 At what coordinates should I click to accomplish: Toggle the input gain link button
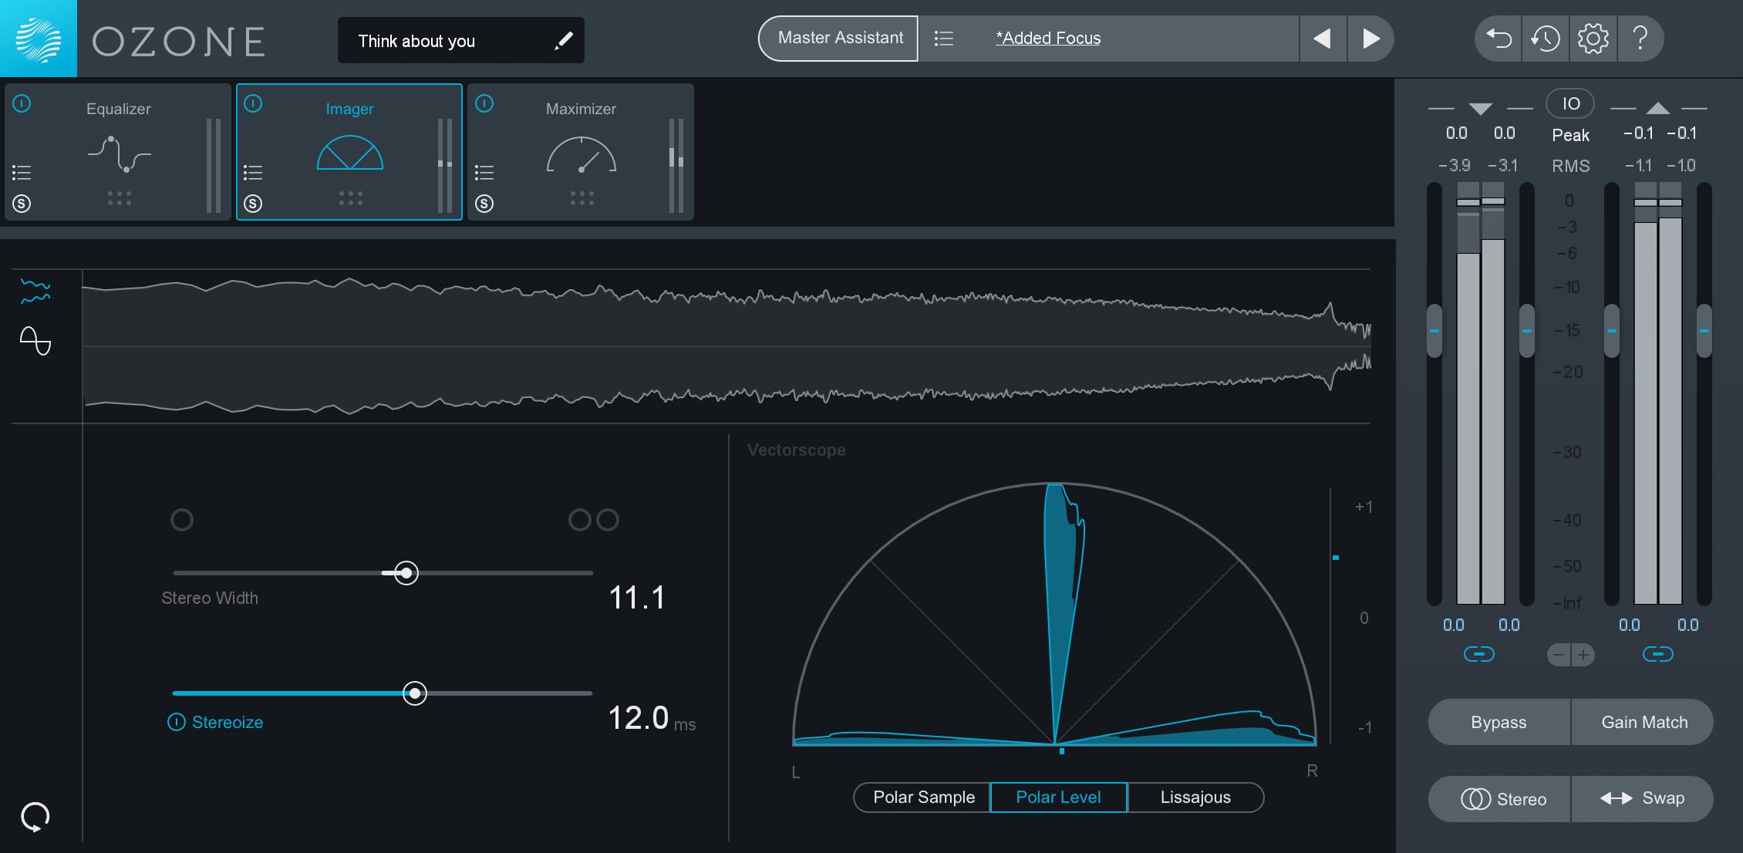(1478, 655)
